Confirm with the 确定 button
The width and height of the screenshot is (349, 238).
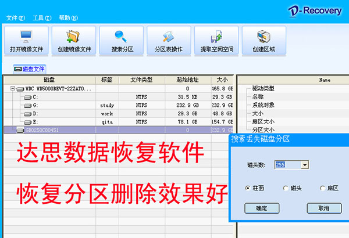point(262,208)
